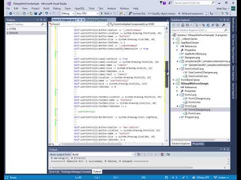
Task: Open the Analyze menu
Action: pyautogui.click(x=111, y=8)
